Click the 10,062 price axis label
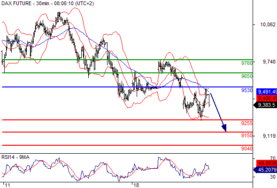This screenshot has height=188, width=277. click(x=268, y=24)
